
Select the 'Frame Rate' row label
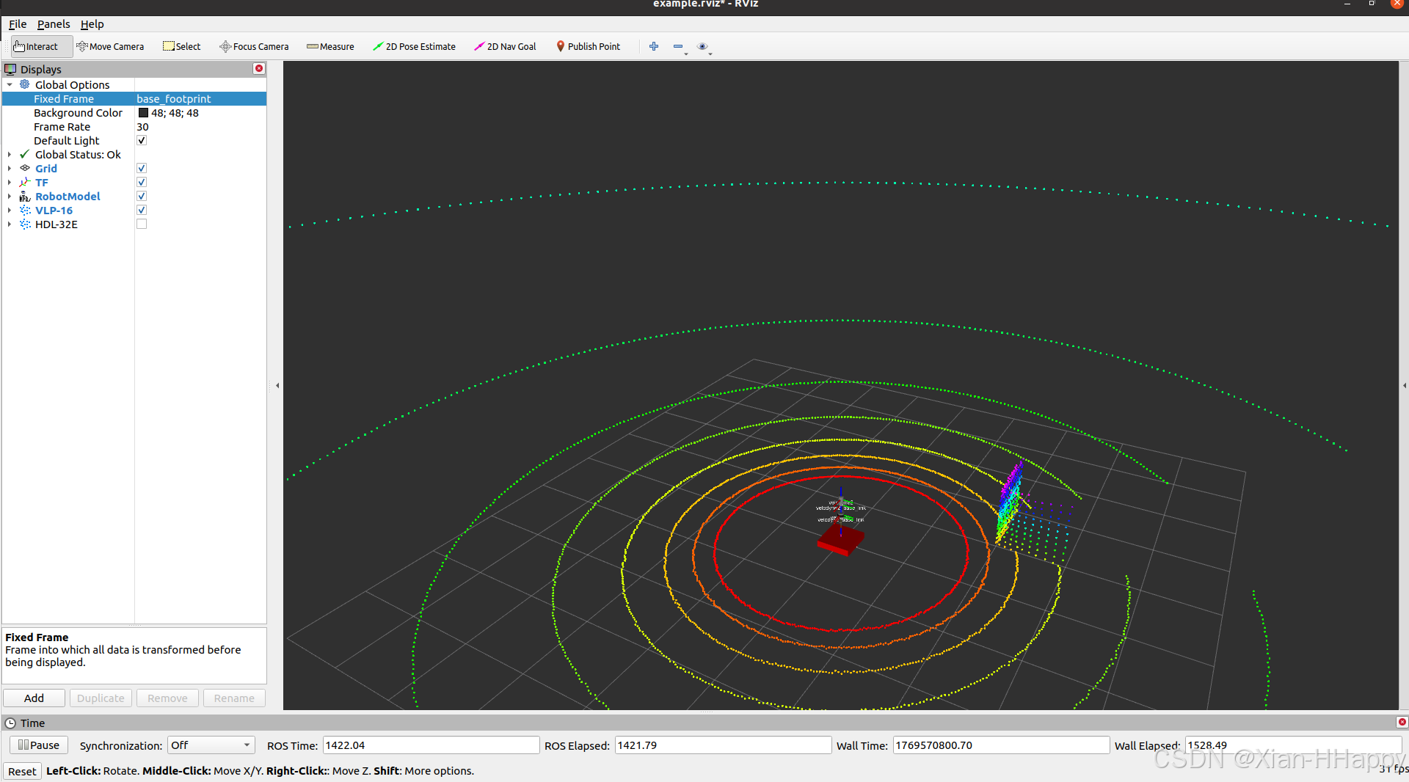pyautogui.click(x=62, y=126)
